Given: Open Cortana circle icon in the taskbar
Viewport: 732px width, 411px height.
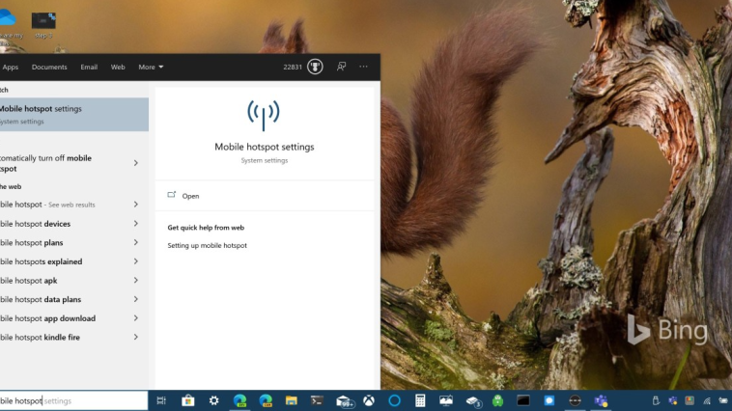Looking at the screenshot, I should click(394, 400).
